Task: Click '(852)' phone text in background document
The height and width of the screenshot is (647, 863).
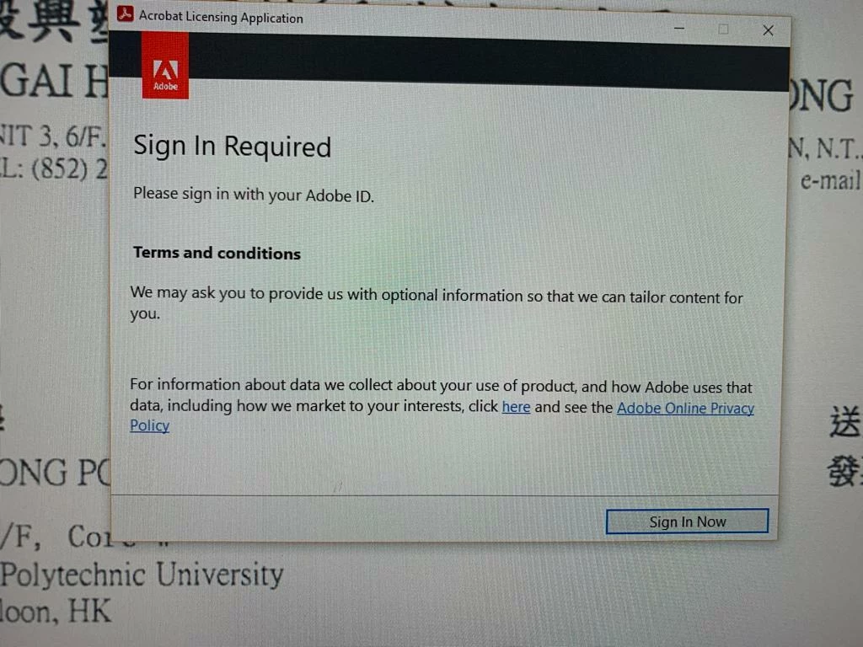Action: pyautogui.click(x=60, y=168)
